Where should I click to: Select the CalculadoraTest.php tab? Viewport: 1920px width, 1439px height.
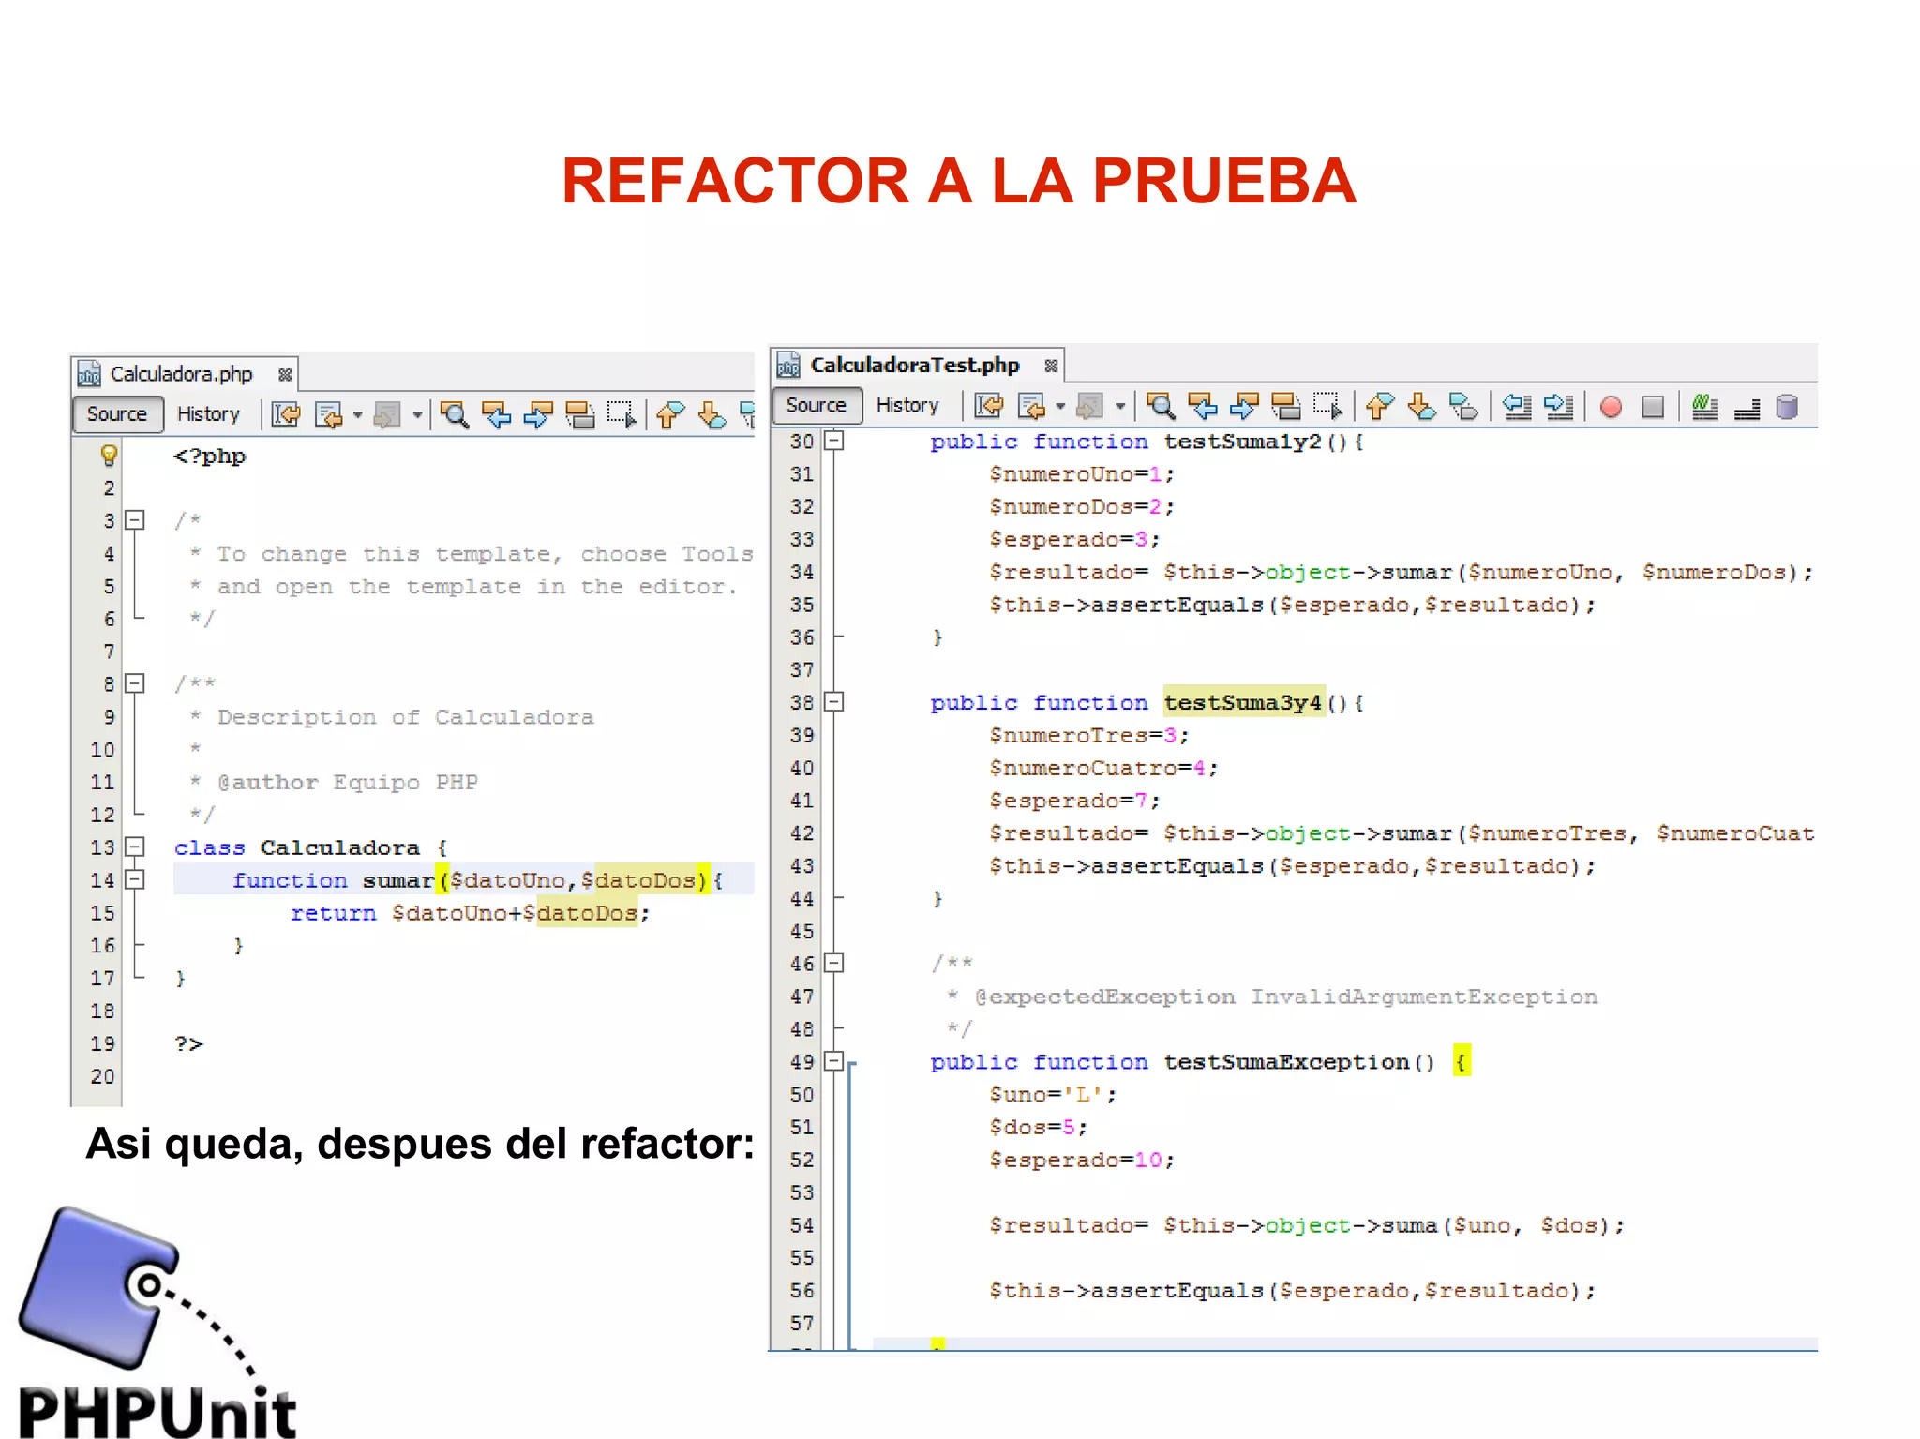point(915,365)
